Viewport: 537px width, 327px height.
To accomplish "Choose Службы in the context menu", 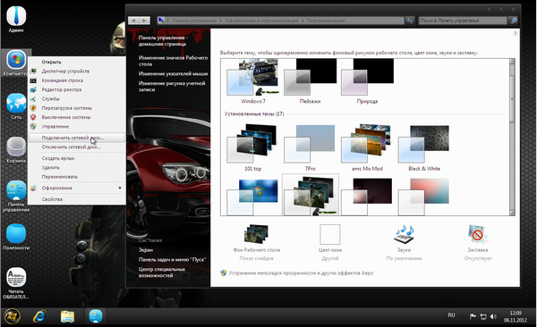I will point(77,99).
